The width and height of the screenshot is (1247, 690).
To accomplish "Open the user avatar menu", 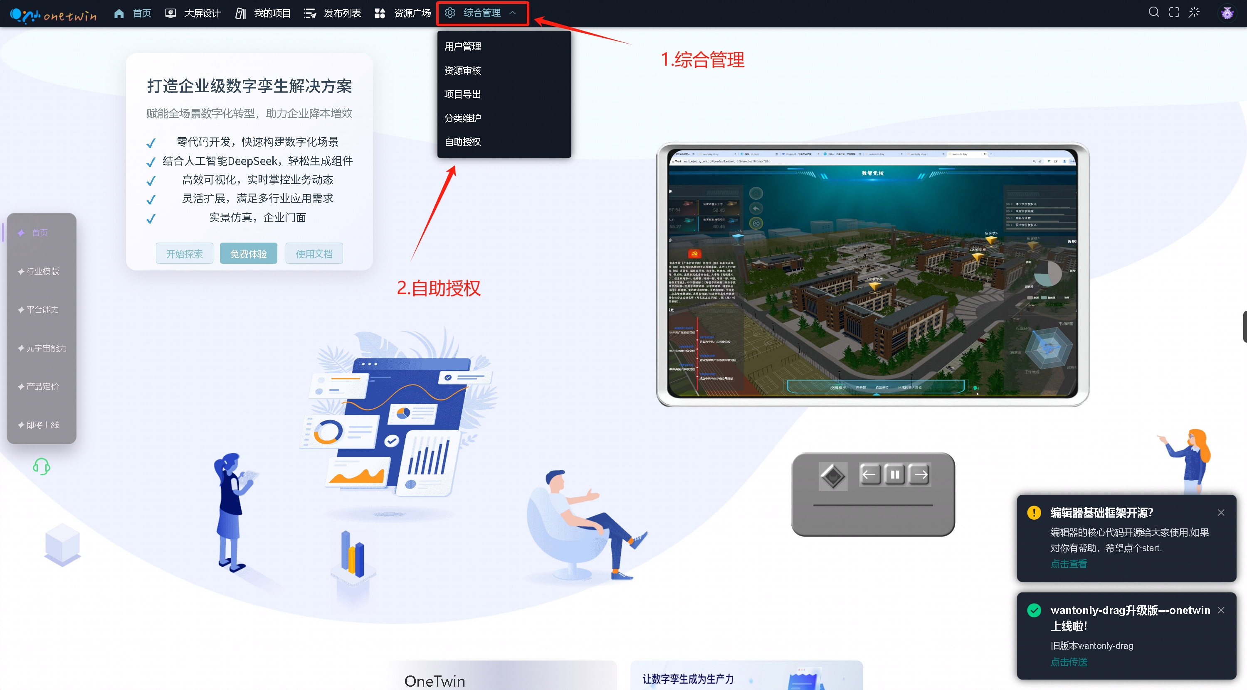I will [1227, 13].
